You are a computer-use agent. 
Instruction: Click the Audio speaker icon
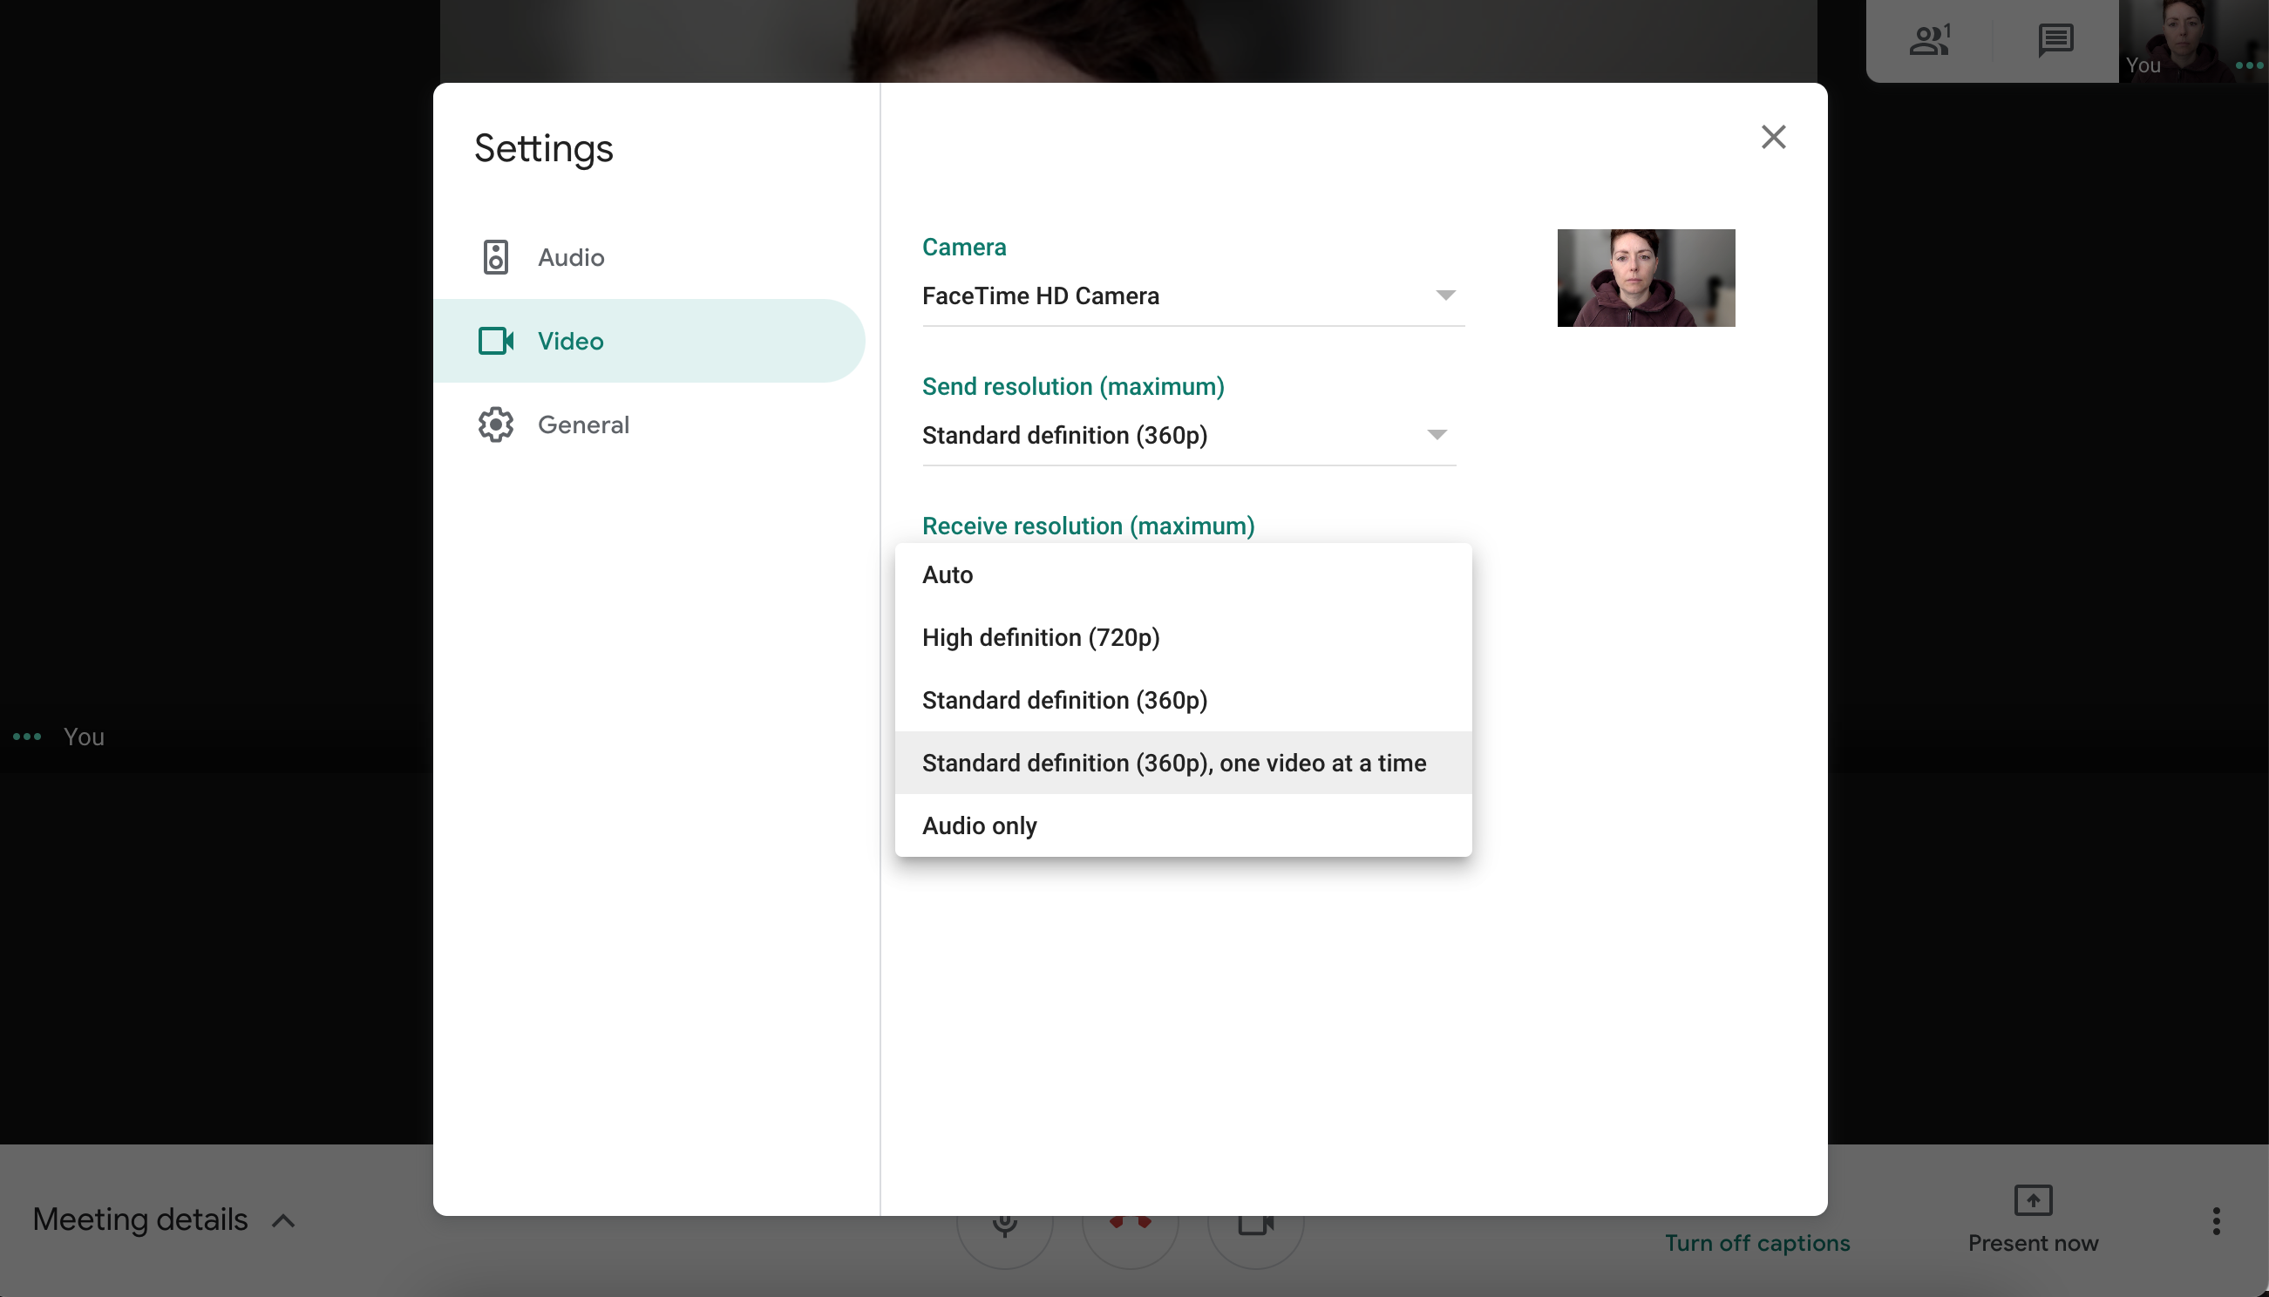coord(495,257)
